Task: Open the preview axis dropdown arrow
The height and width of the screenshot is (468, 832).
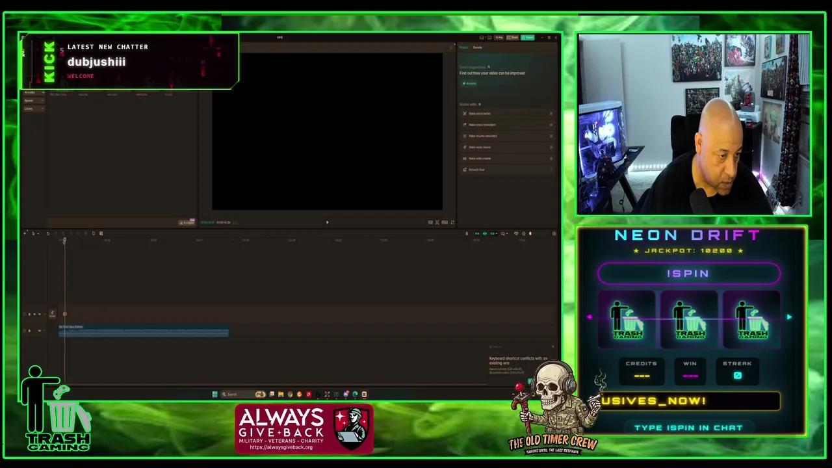Action: pos(507,233)
